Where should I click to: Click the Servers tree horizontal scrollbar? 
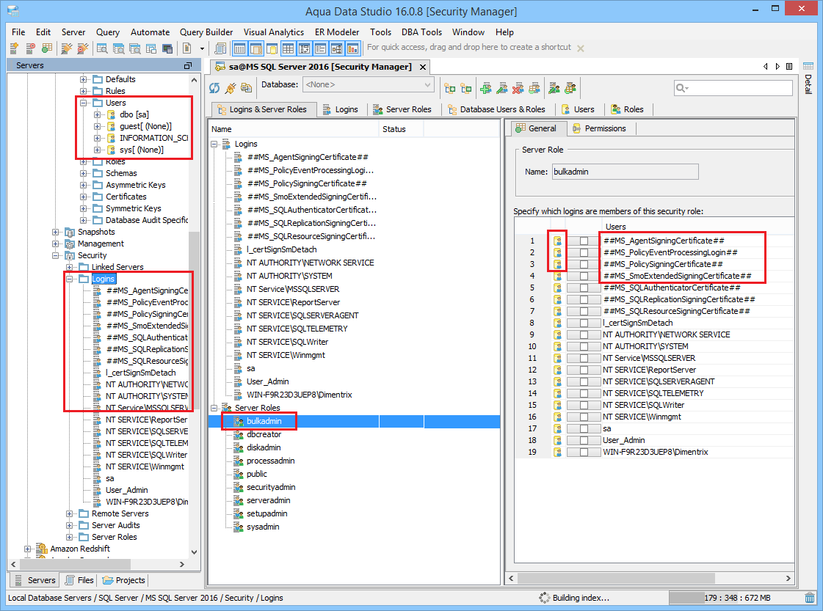(75, 564)
